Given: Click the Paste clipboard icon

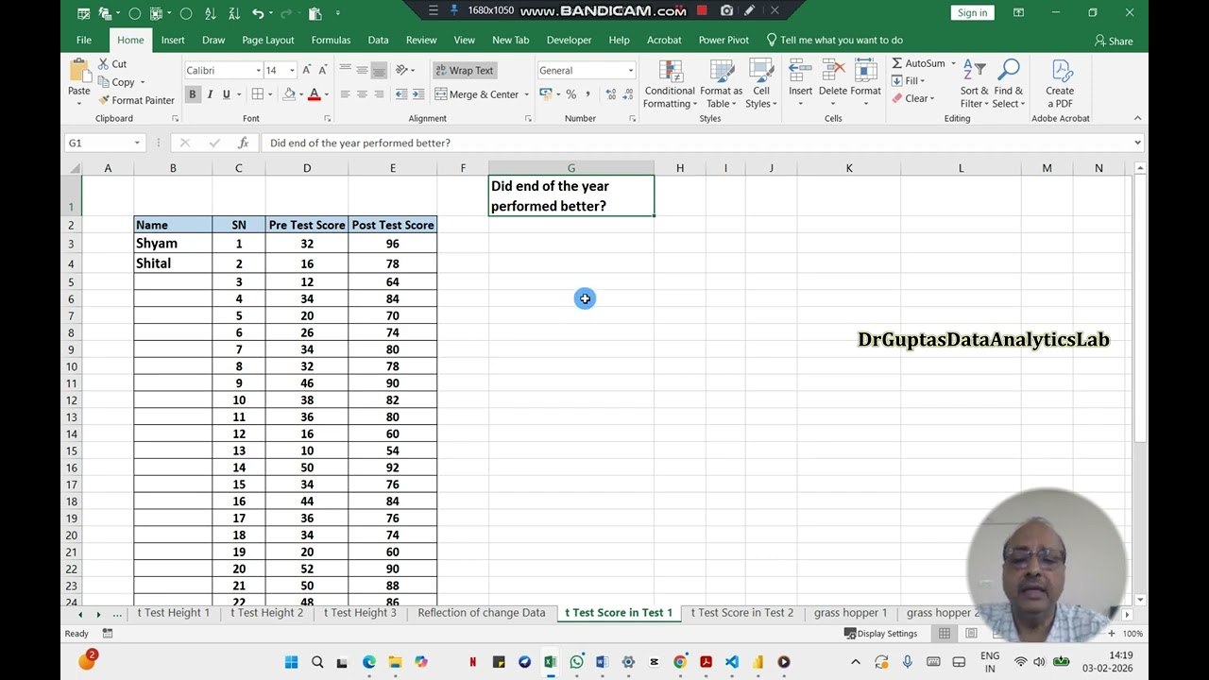Looking at the screenshot, I should tap(78, 72).
